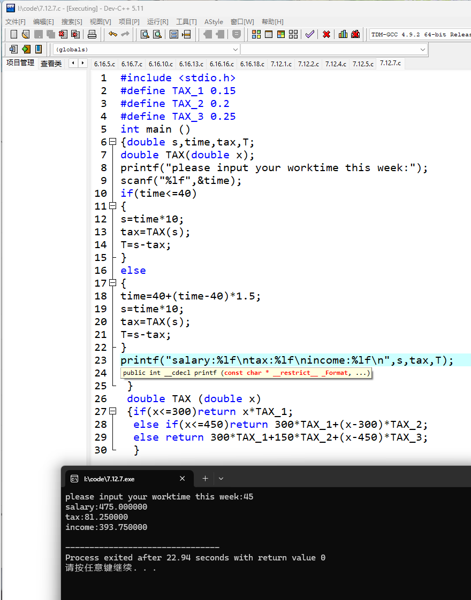Click the Toggle comment toolbar icon
The height and width of the screenshot is (600, 471).
tap(237, 34)
